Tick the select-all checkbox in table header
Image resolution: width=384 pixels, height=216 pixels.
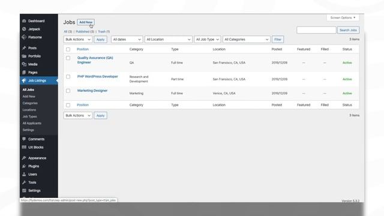pyautogui.click(x=68, y=49)
